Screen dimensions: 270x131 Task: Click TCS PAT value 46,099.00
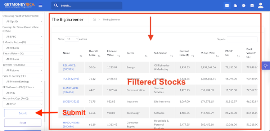[x=231, y=79]
